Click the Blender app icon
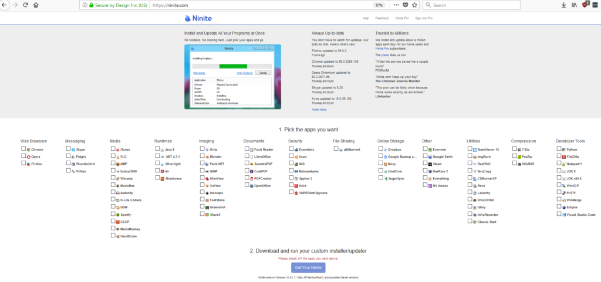The height and width of the screenshot is (282, 601). click(x=207, y=157)
